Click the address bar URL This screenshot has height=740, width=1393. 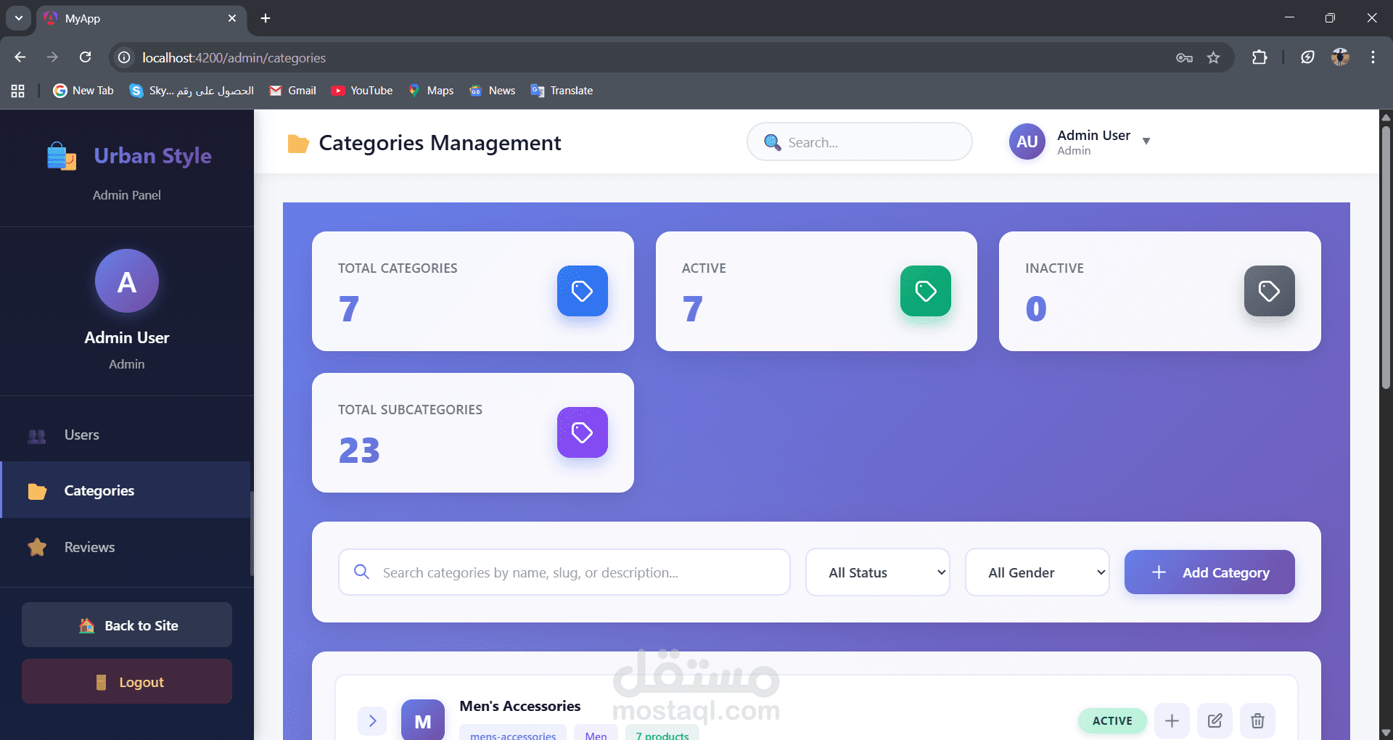234,57
